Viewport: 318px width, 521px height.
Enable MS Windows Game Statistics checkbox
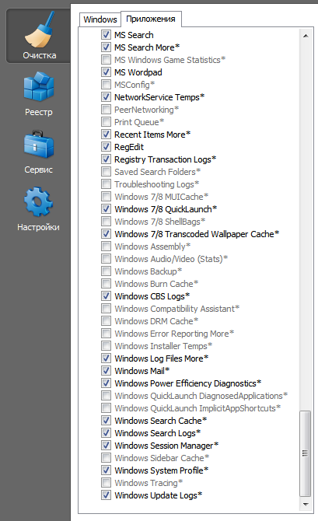(x=106, y=59)
